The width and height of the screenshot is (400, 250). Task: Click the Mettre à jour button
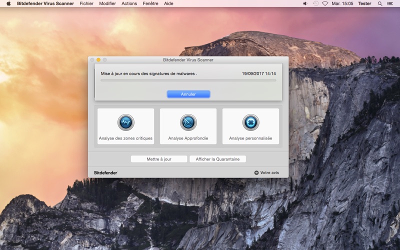tap(159, 159)
